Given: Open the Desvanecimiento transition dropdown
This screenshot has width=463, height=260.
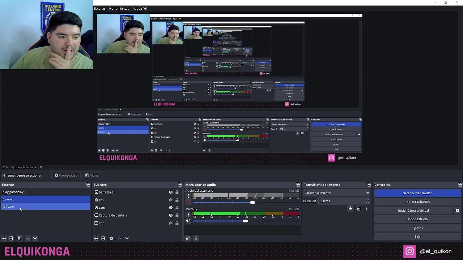Looking at the screenshot, I should [337, 193].
